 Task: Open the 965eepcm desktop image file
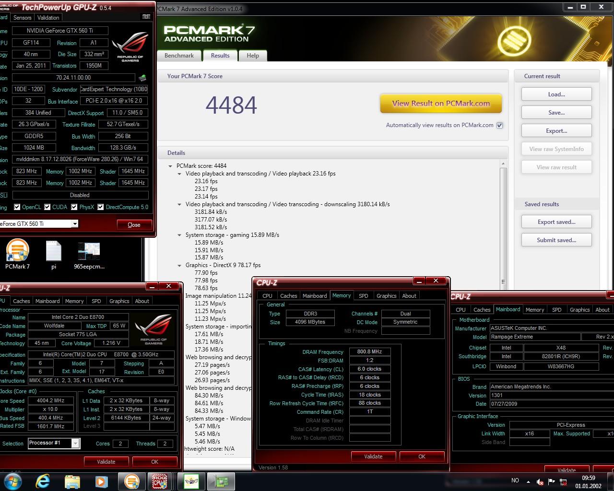89,255
